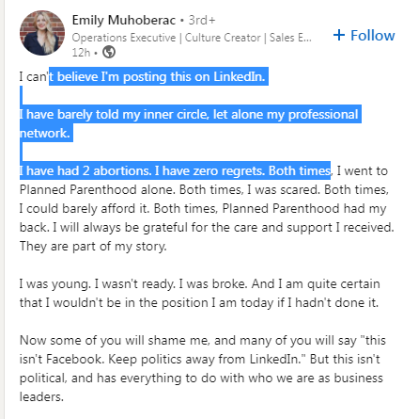Click the sentence 'They are part of my story.'
The width and height of the screenshot is (403, 419).
pyautogui.click(x=93, y=247)
